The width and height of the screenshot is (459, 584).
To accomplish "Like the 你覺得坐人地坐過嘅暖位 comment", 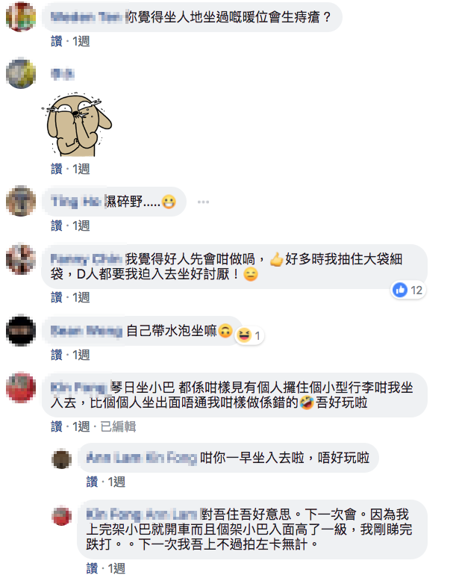I will (56, 41).
